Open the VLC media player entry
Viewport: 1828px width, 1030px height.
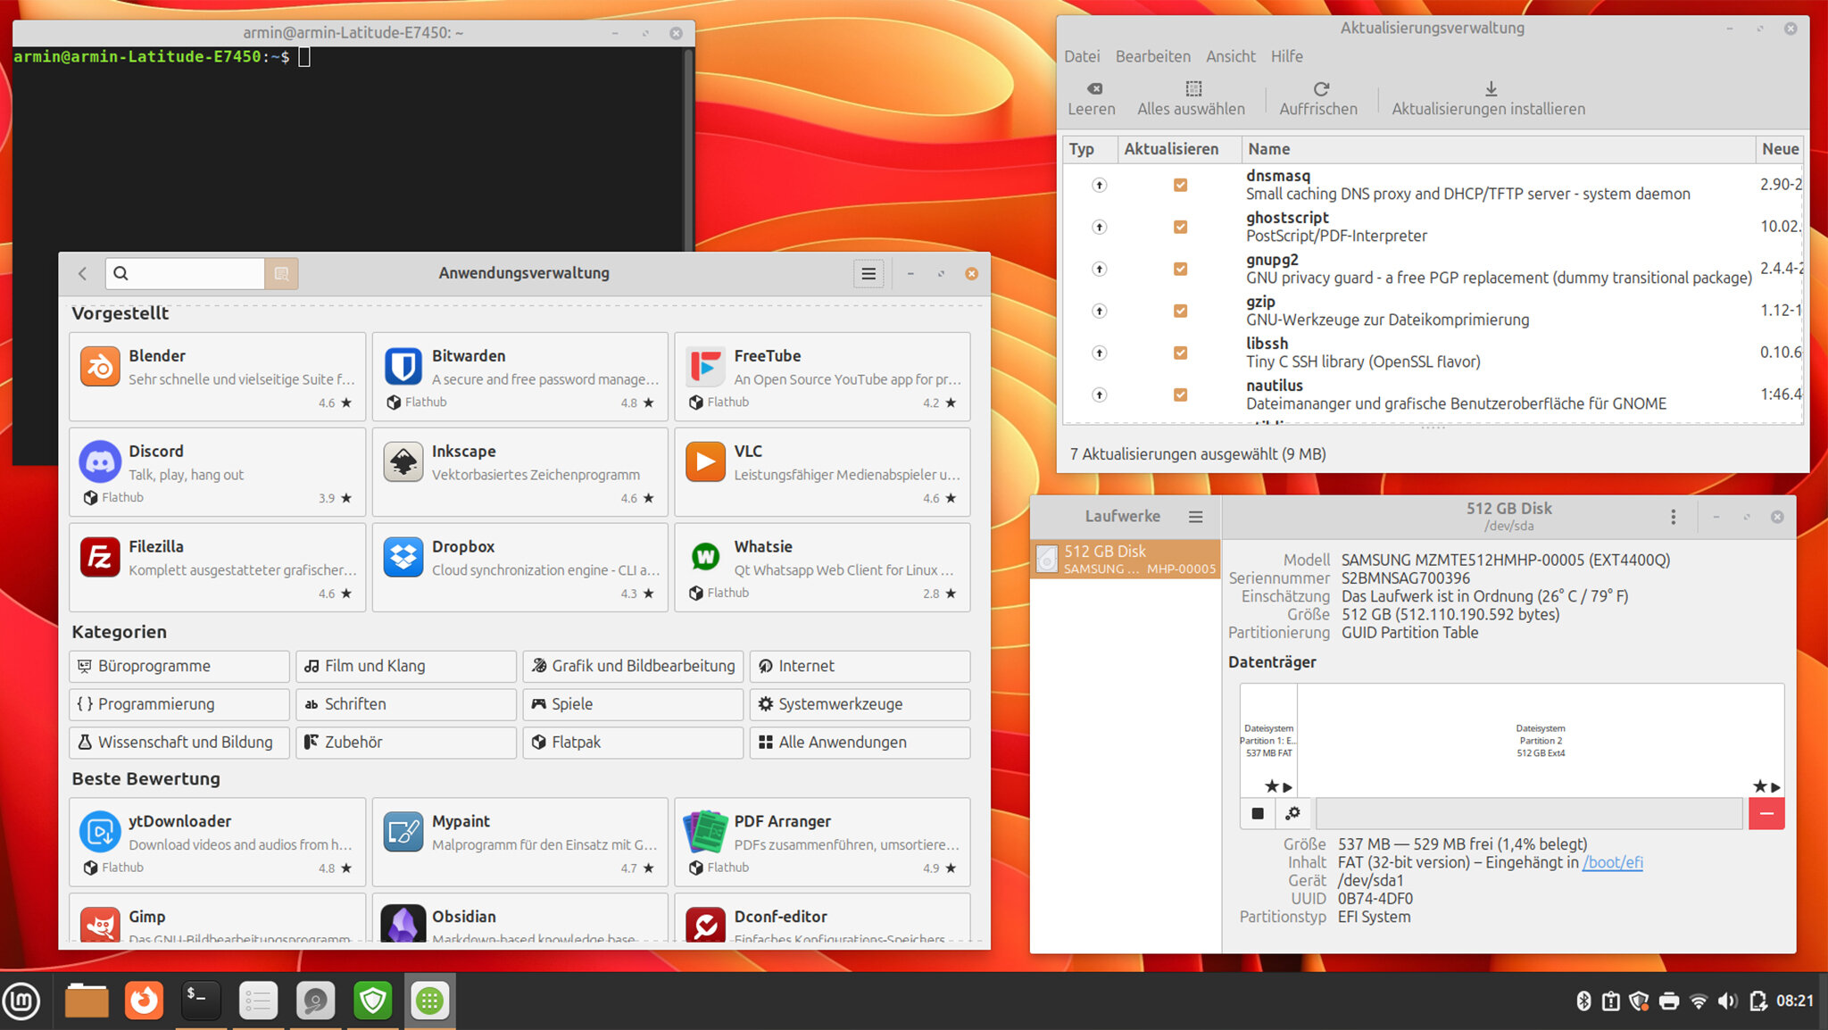click(822, 472)
